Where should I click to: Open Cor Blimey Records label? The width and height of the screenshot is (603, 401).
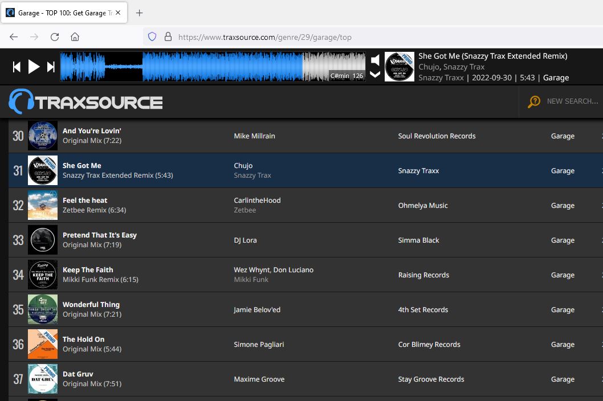(x=429, y=345)
